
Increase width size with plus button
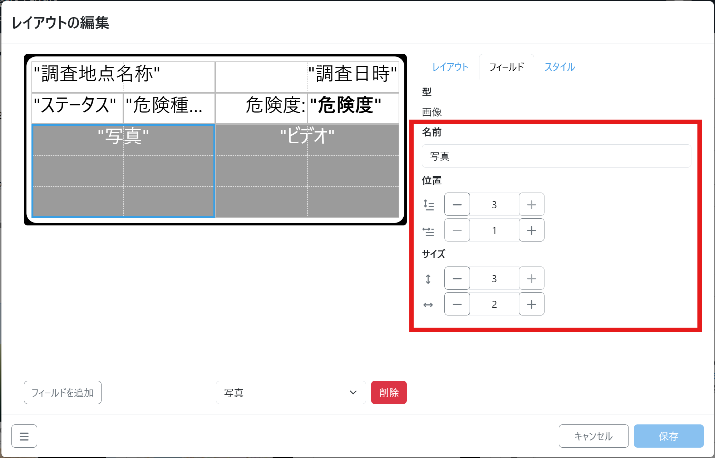coord(531,304)
